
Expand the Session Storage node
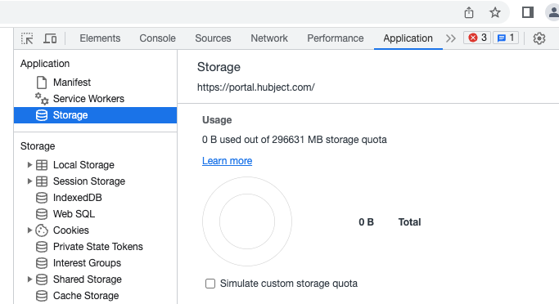coord(29,181)
